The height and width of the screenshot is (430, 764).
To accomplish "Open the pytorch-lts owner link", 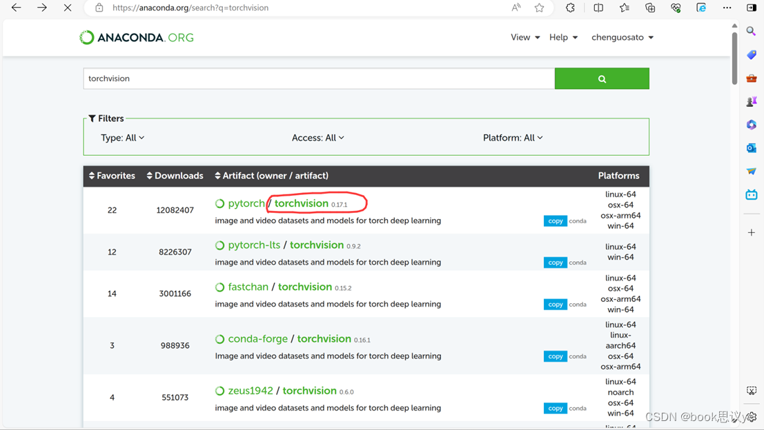I will click(254, 245).
